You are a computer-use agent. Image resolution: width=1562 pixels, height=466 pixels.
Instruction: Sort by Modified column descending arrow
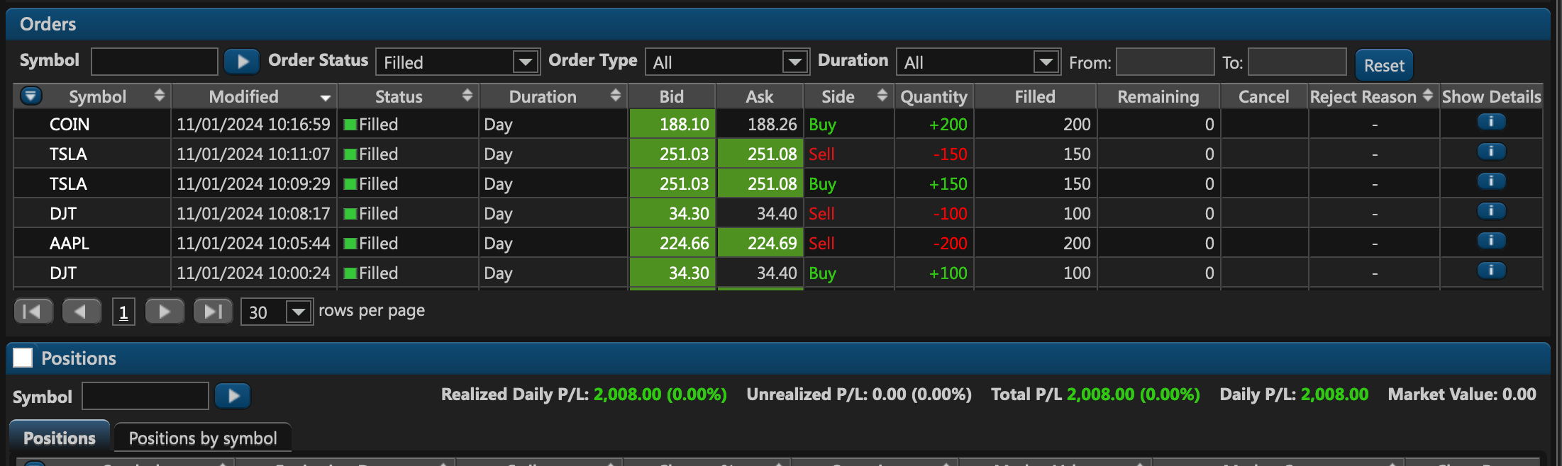[326, 98]
